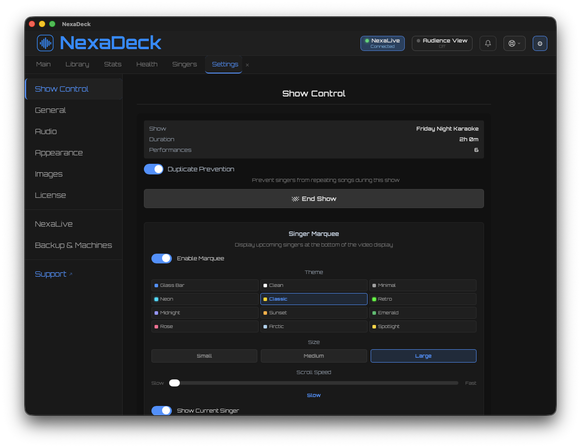Expand the Backup & Machines section
The width and height of the screenshot is (581, 448).
(73, 245)
